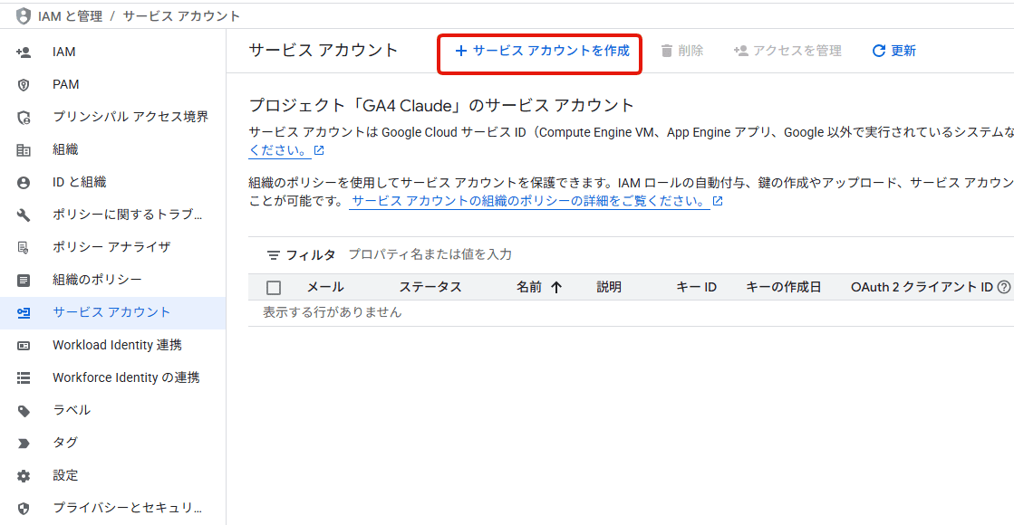Click the Principal Access Boundary icon
This screenshot has width=1014, height=525.
[x=24, y=117]
